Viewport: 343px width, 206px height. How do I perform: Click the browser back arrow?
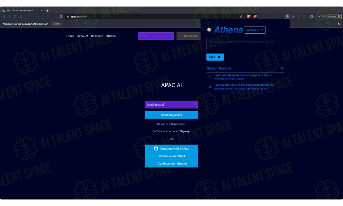pos(4,16)
